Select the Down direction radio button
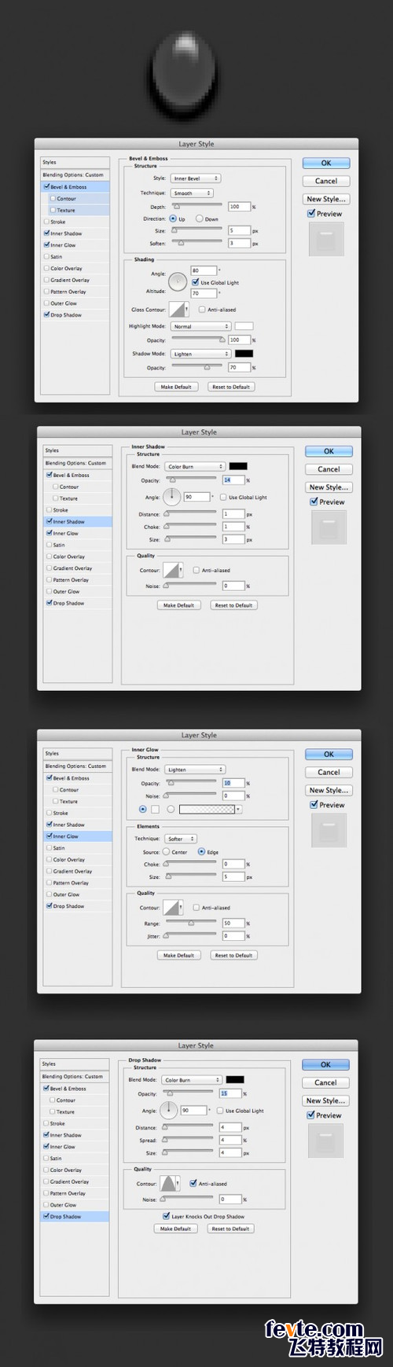 [x=199, y=219]
